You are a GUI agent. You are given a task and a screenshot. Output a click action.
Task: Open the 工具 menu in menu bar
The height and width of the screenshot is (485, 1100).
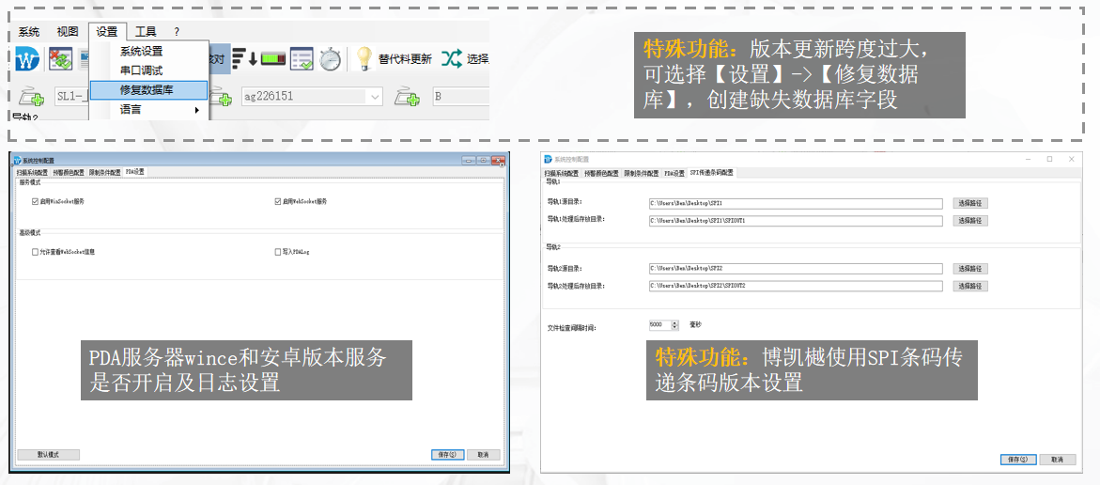146,31
